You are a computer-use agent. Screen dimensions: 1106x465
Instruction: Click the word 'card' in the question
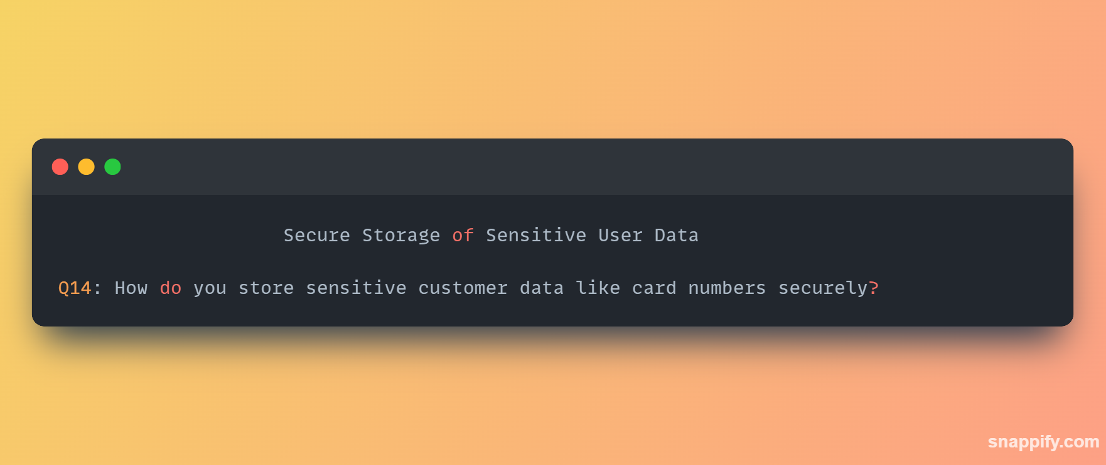(x=654, y=288)
